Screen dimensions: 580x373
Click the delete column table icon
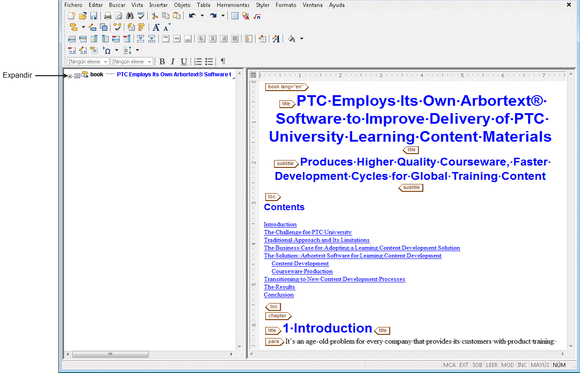point(127,39)
